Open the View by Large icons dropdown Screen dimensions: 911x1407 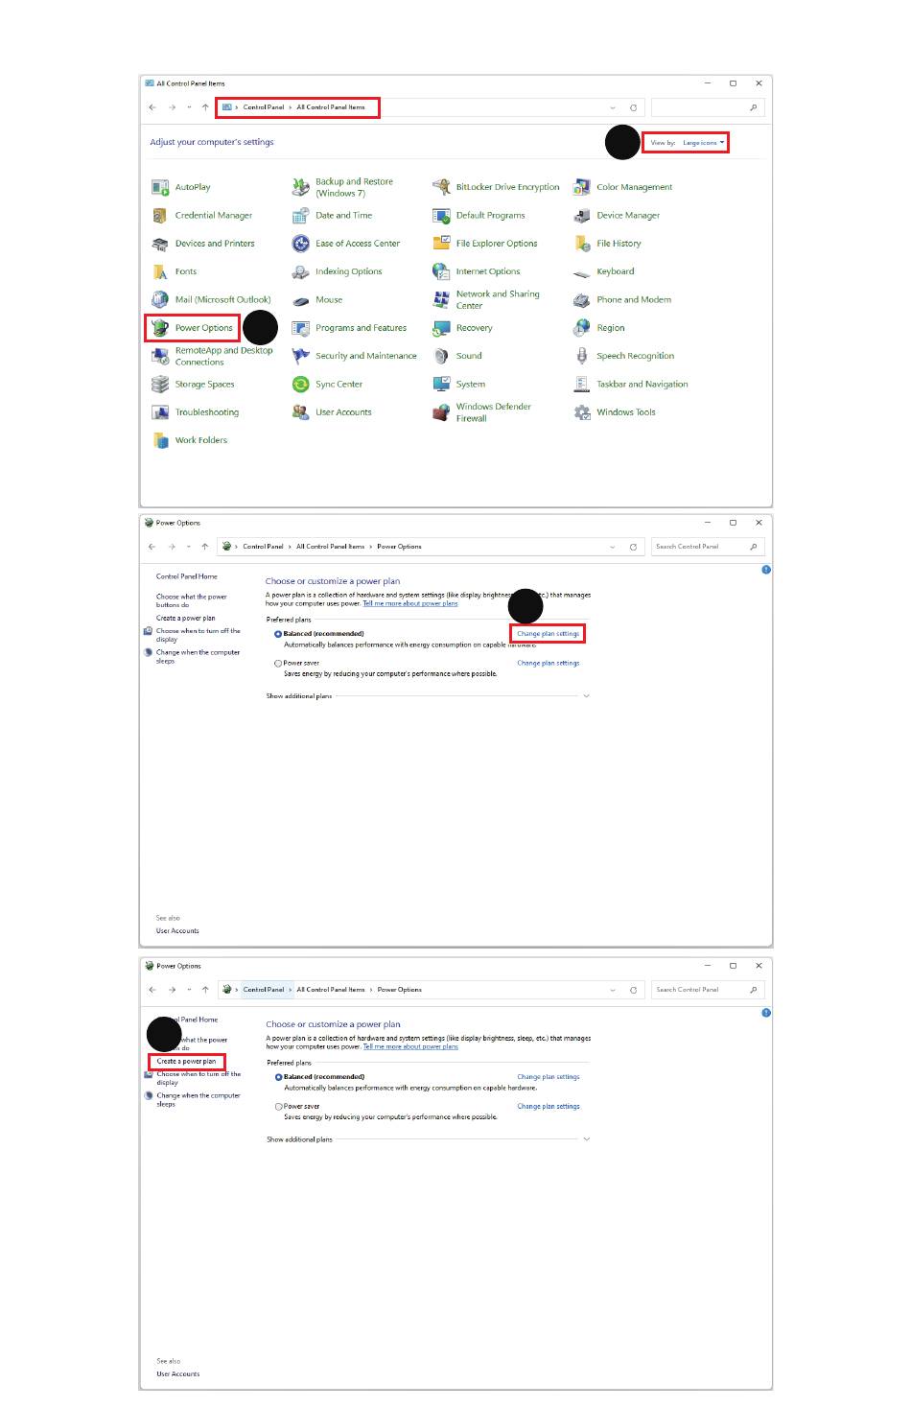point(703,143)
